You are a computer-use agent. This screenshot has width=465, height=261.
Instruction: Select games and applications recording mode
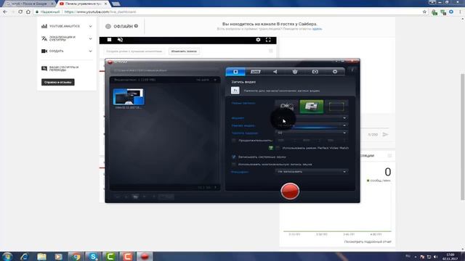point(286,107)
